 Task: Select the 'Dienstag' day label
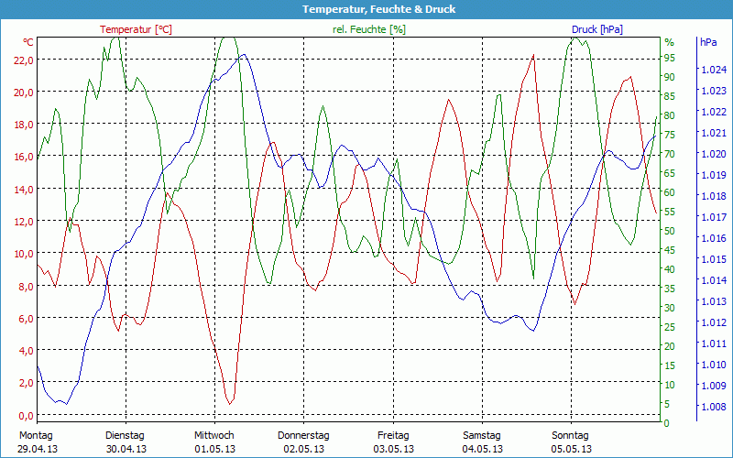(x=125, y=436)
